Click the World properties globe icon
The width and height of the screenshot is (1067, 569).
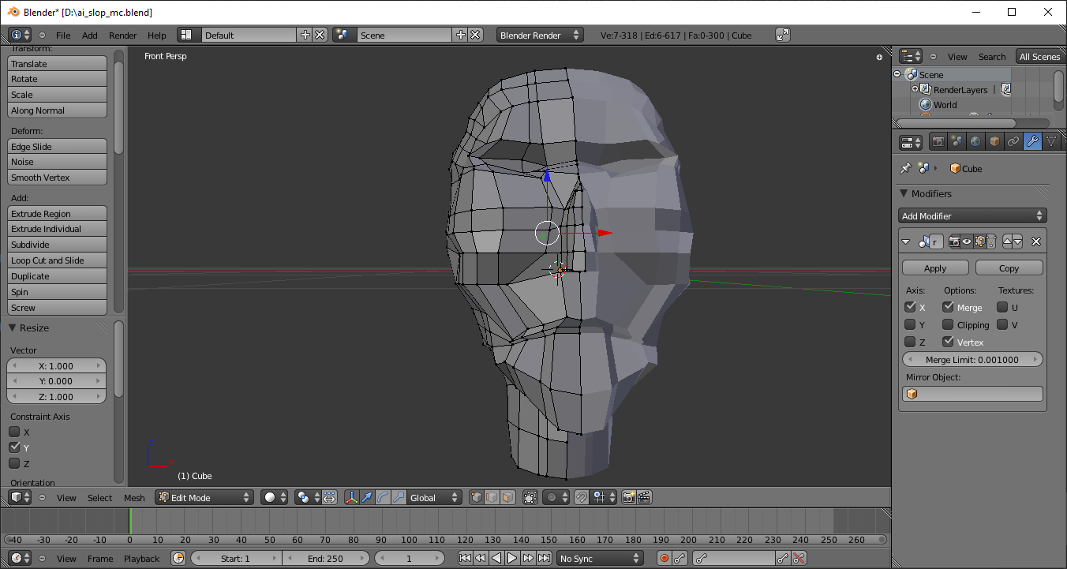coord(975,142)
